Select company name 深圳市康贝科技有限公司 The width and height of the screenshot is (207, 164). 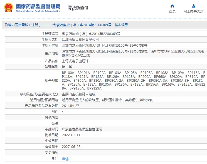coord(80,39)
